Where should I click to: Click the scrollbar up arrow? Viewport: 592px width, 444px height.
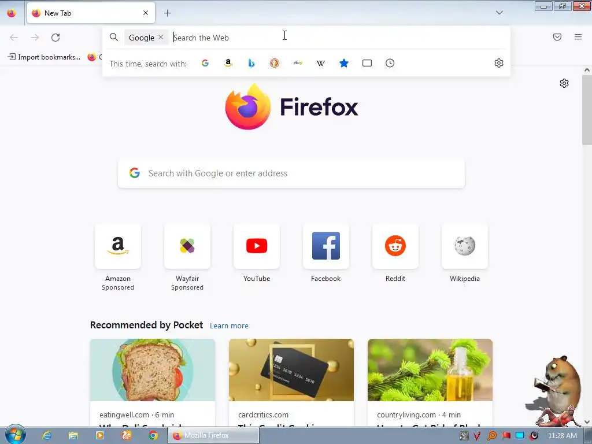coord(587,70)
